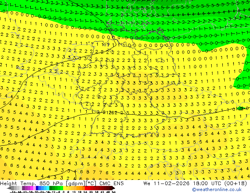Click the left arrow end of the color scale

coord(9,188)
